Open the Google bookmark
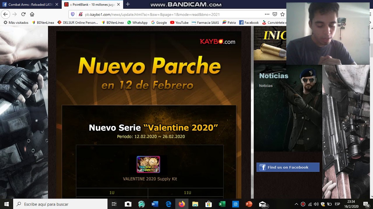The image size is (373, 209). (159, 22)
